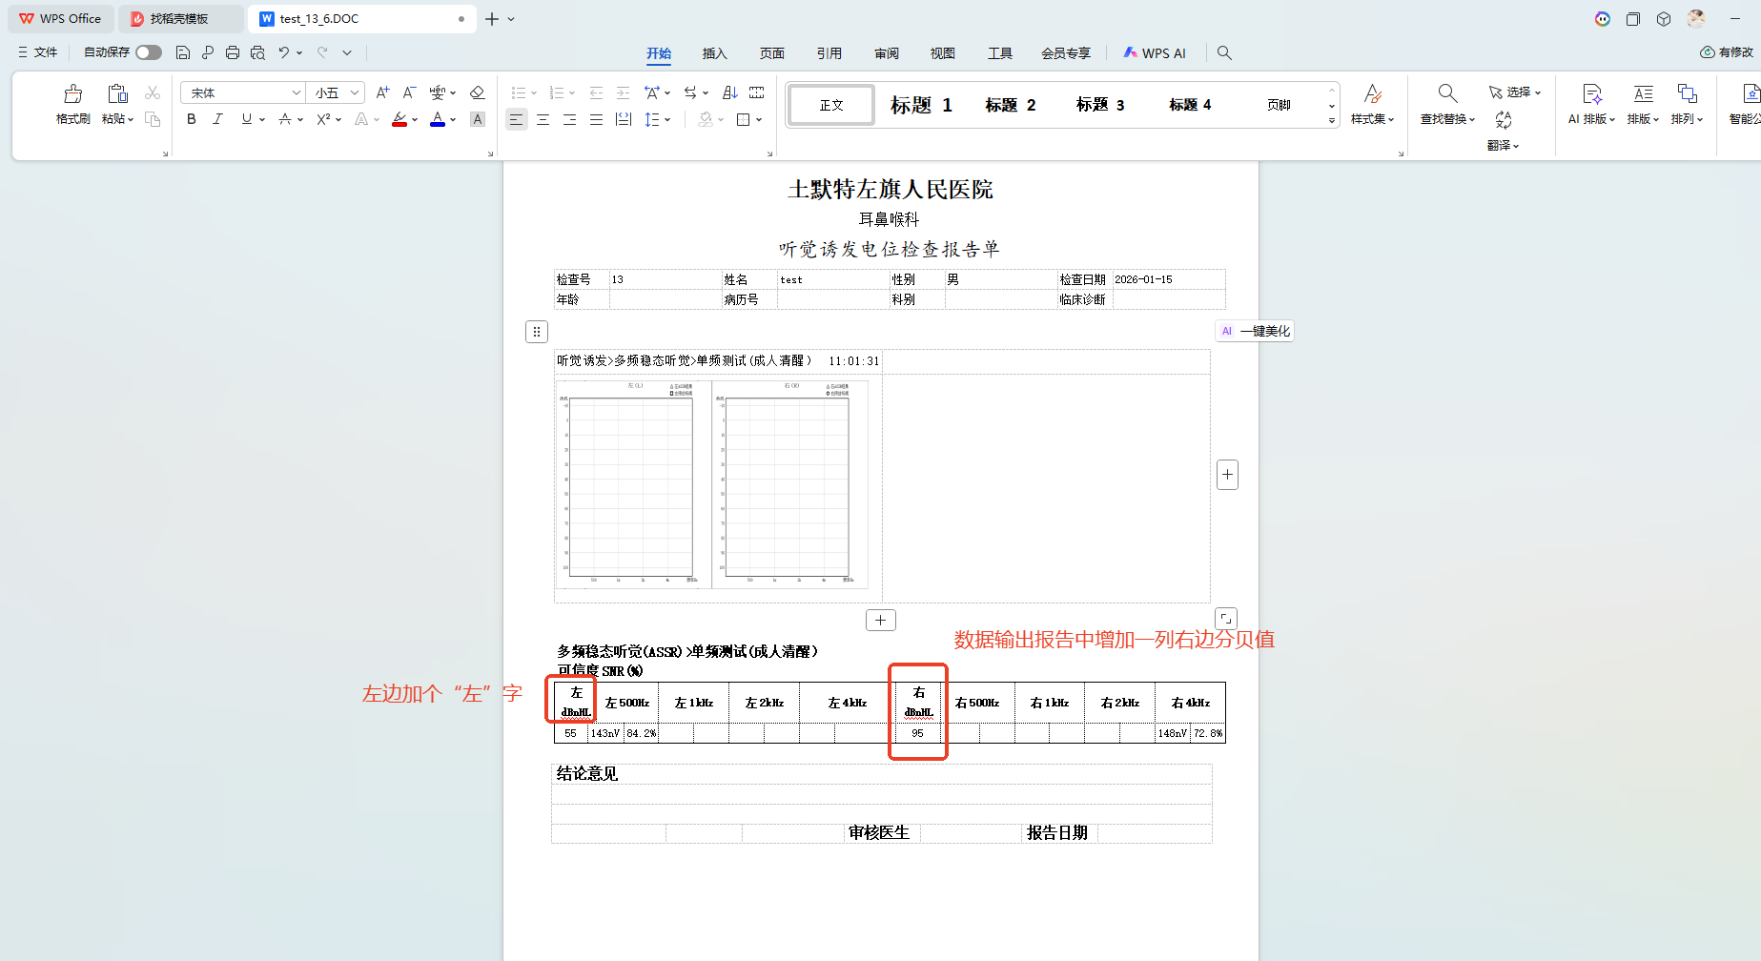
Task: Toggle the character shading button
Action: click(x=478, y=119)
